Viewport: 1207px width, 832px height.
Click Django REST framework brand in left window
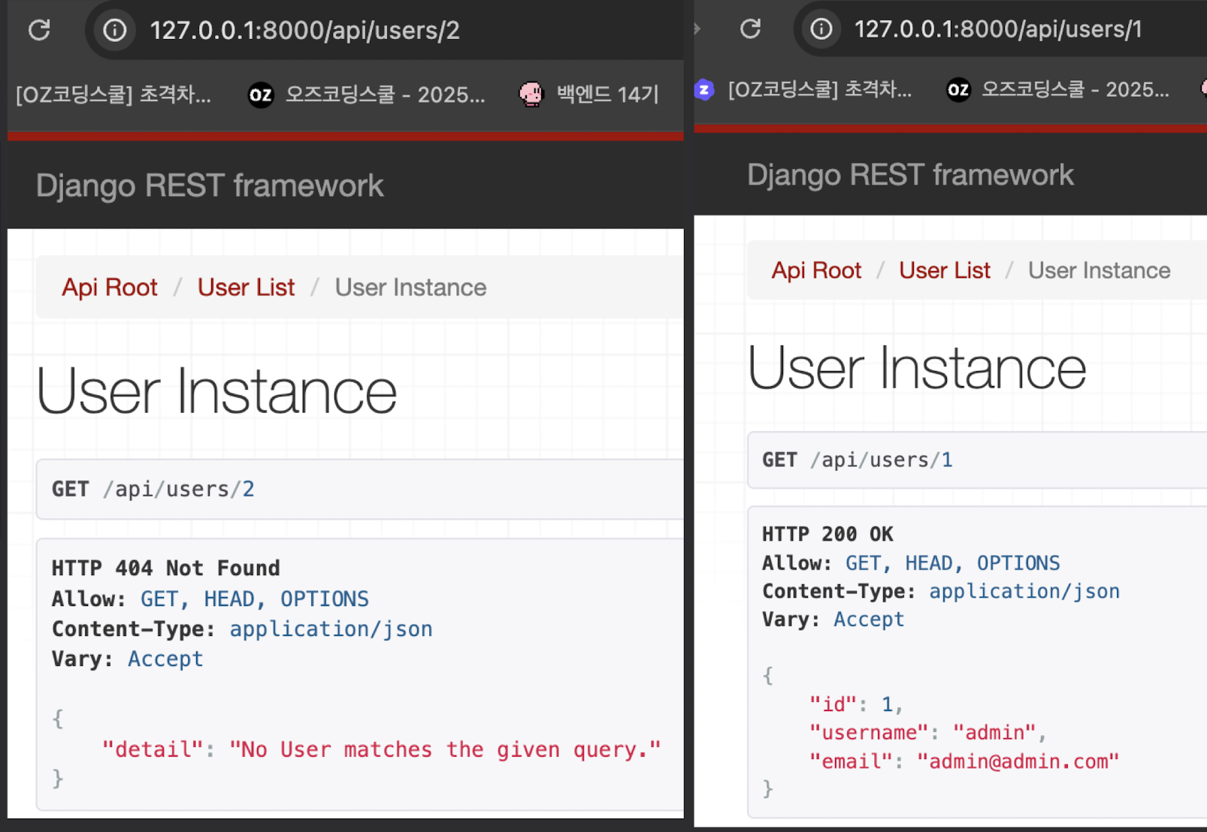coord(210,185)
